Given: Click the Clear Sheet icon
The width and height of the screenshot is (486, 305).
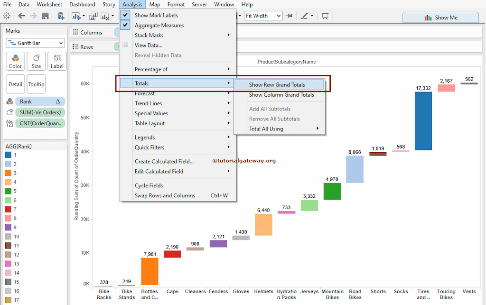Looking at the screenshot, I should (x=105, y=16).
